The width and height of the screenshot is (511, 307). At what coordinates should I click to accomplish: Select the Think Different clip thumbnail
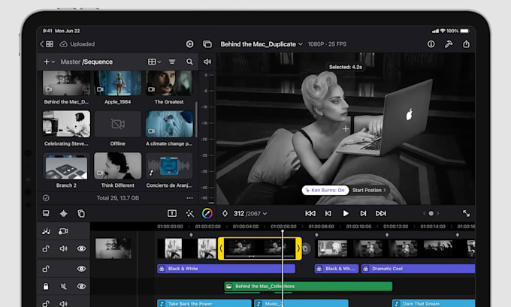click(118, 166)
